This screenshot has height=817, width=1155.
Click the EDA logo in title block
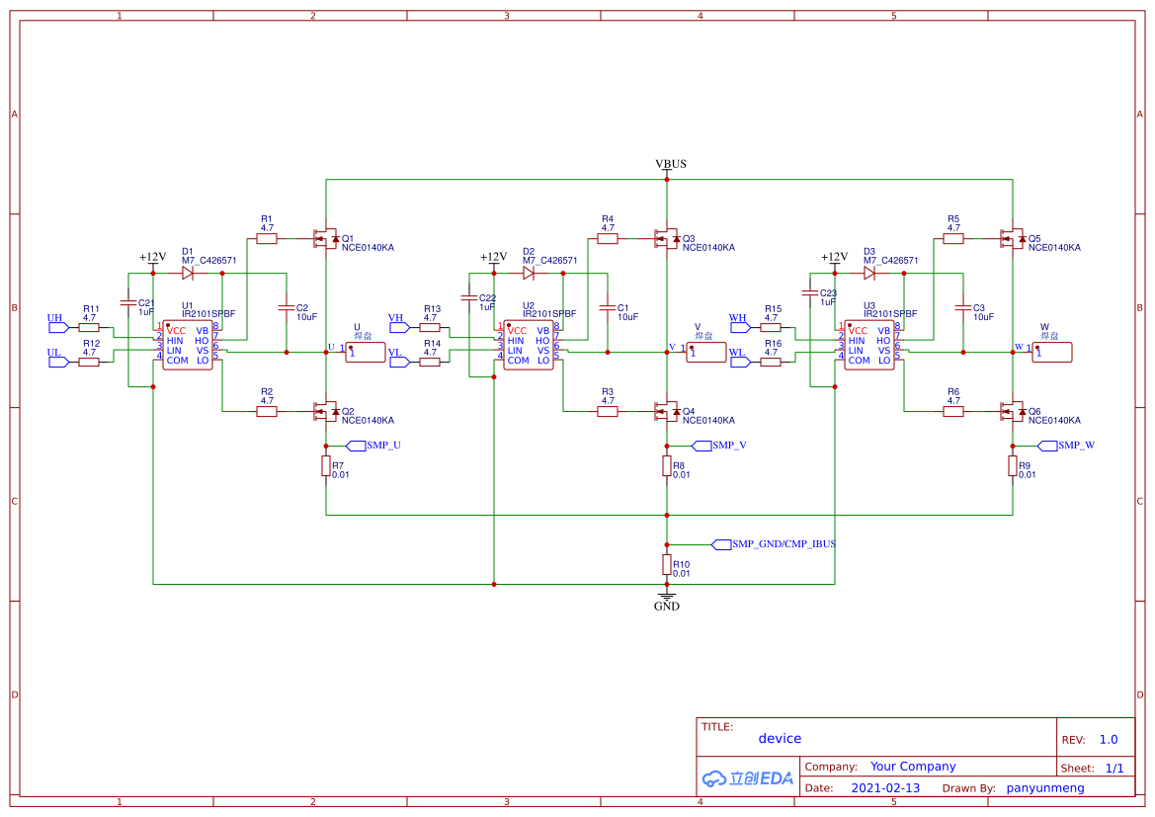point(747,777)
